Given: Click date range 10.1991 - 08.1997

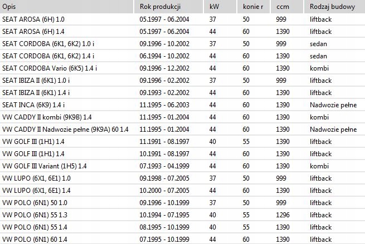Looking at the screenshot, I should pyautogui.click(x=164, y=154).
